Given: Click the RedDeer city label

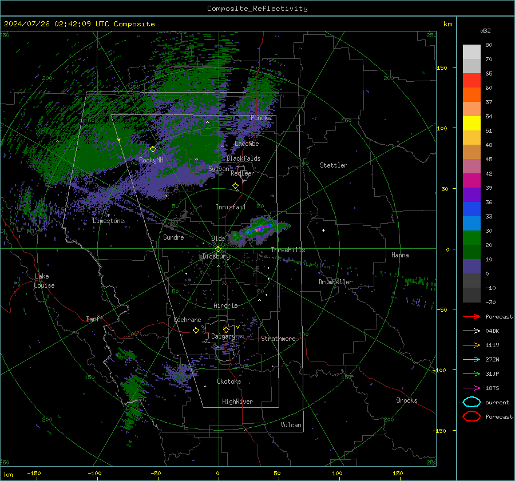Looking at the screenshot, I should coord(243,173).
